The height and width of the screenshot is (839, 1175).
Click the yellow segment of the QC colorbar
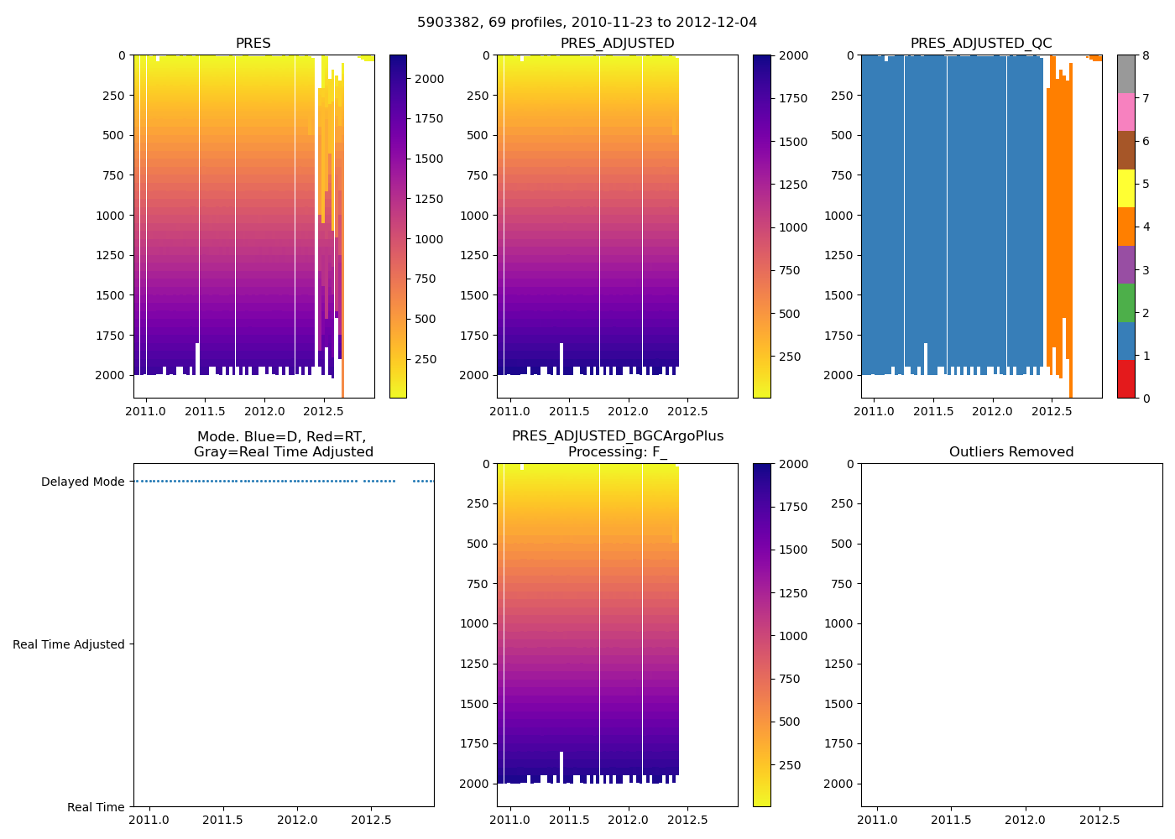1125,188
